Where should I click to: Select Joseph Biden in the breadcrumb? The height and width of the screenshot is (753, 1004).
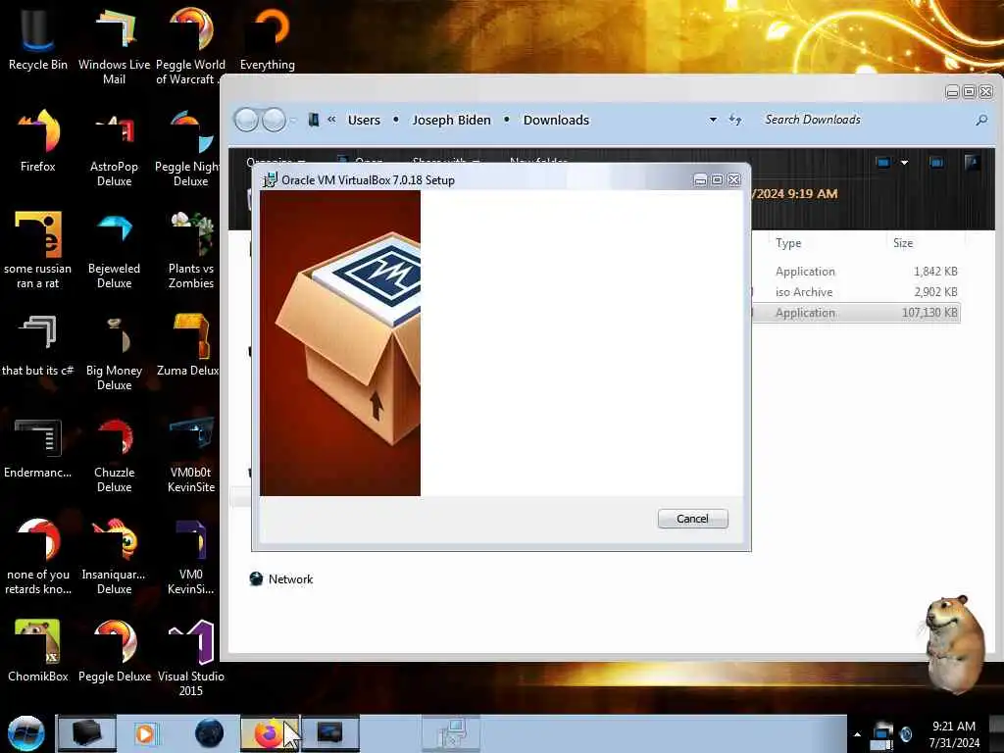[451, 120]
